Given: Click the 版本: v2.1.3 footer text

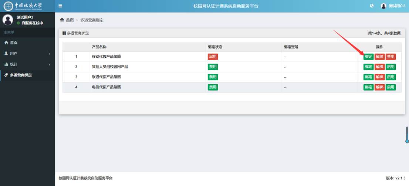Looking at the screenshot, I should 396,178.
